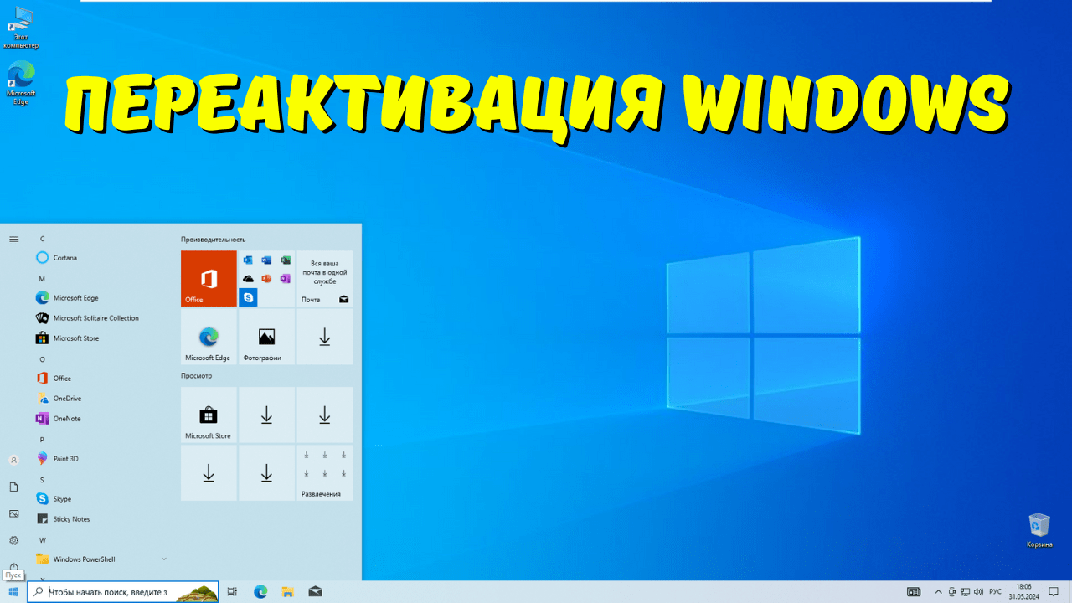1072x603 pixels.
Task: Click the letter W header in app list
Action: tap(42, 540)
